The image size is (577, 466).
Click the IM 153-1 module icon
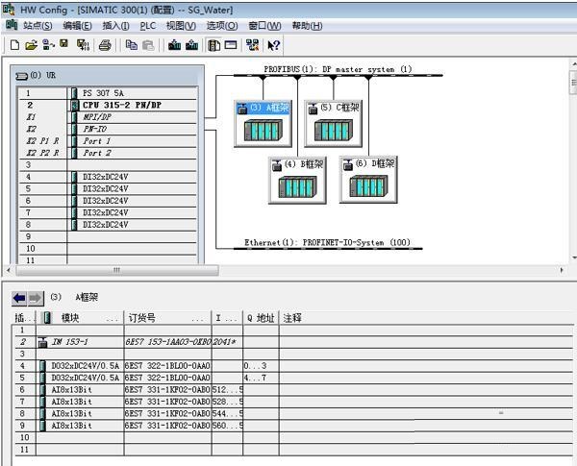42,342
